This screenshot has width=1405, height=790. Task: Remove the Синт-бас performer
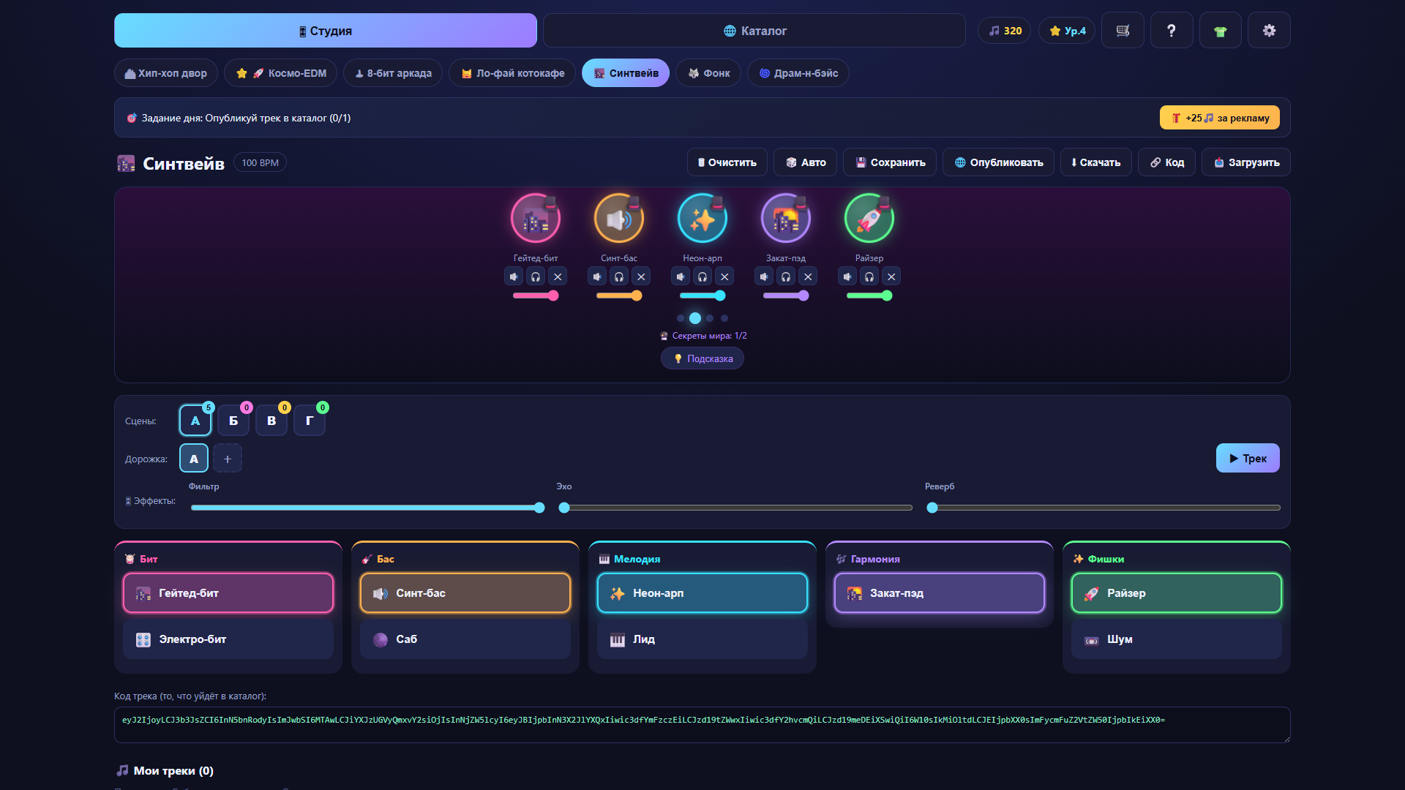[x=641, y=276]
